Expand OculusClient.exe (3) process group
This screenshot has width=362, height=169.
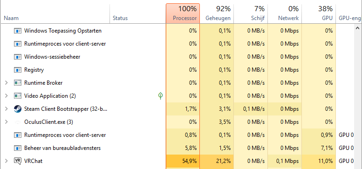tap(7, 122)
